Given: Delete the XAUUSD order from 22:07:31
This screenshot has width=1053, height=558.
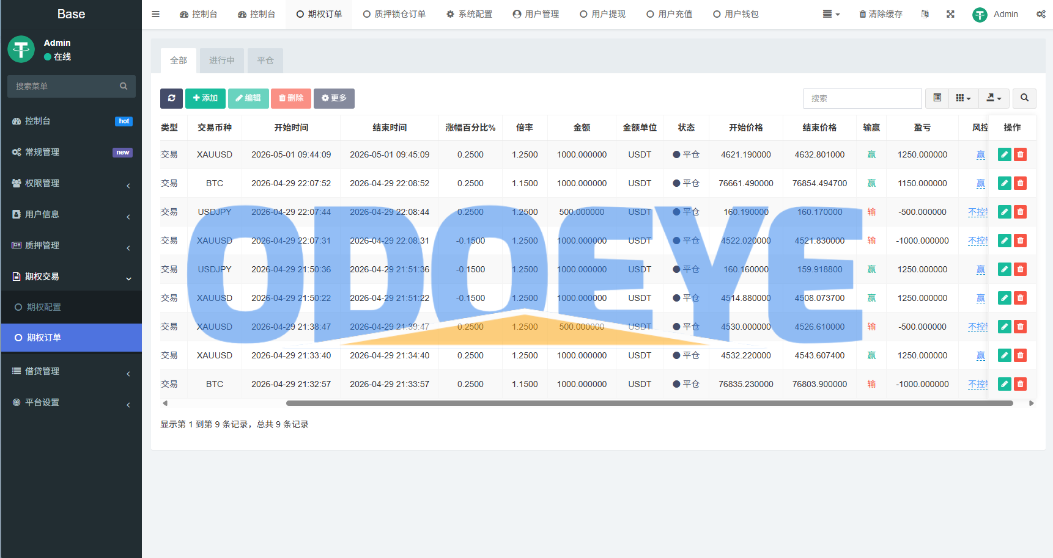Looking at the screenshot, I should pyautogui.click(x=1020, y=241).
